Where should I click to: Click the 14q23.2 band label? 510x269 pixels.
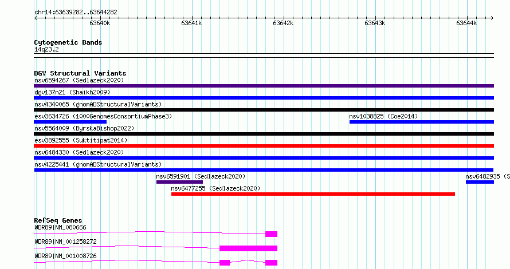(x=46, y=49)
